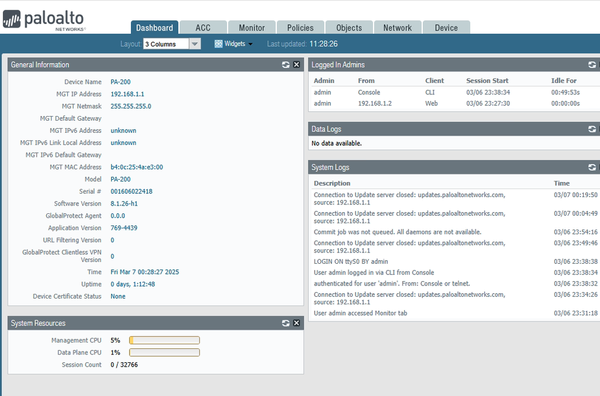Open the Network tab
Image resolution: width=600 pixels, height=396 pixels.
398,28
